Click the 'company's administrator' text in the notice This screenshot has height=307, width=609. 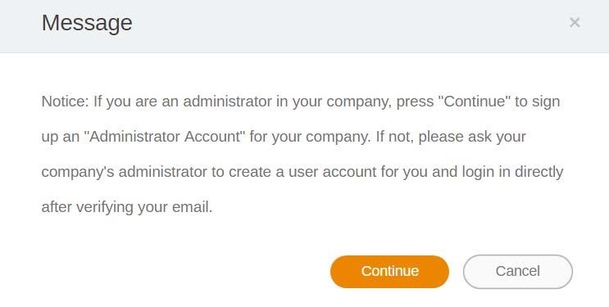pos(124,172)
